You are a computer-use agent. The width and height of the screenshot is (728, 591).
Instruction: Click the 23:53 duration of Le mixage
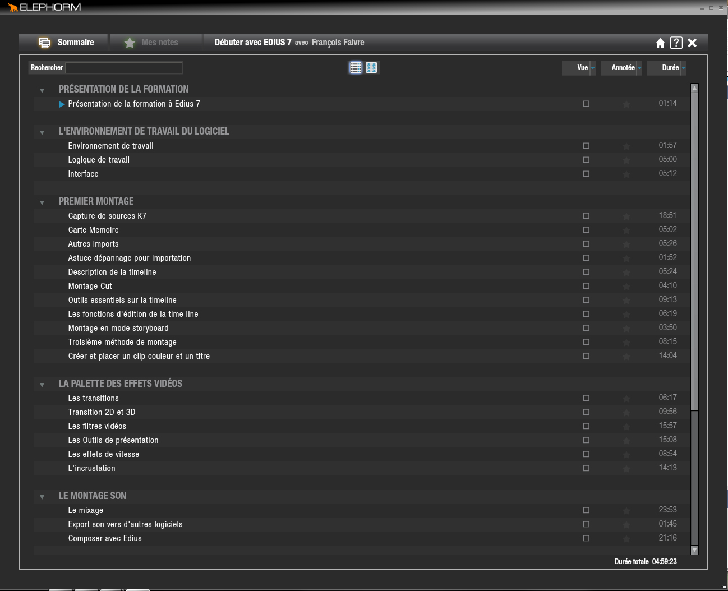point(667,510)
